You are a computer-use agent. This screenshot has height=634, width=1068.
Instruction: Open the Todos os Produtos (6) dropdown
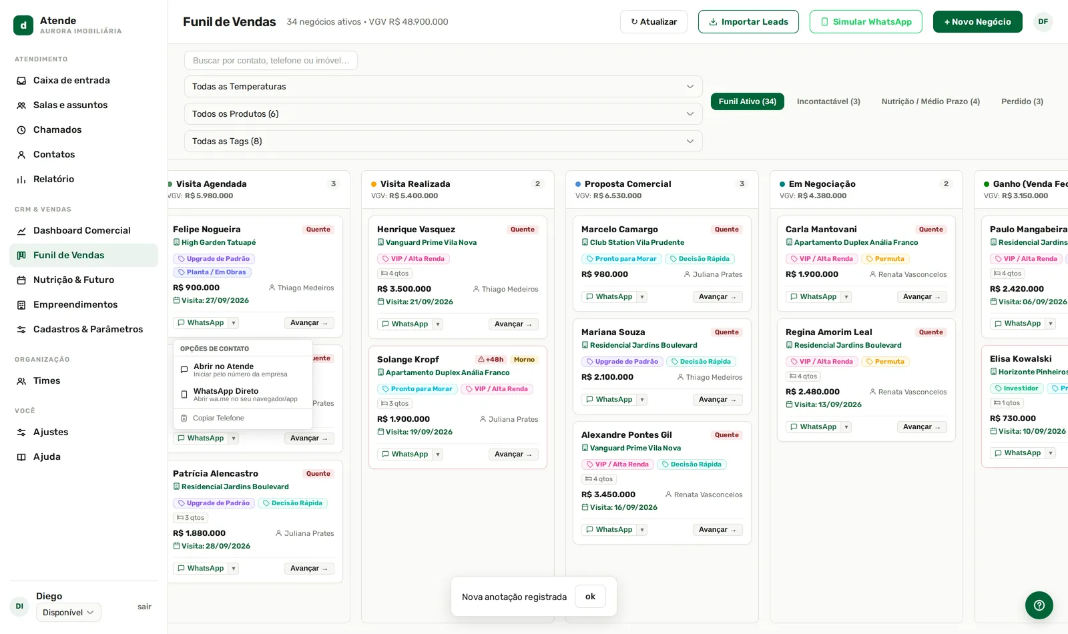click(443, 114)
